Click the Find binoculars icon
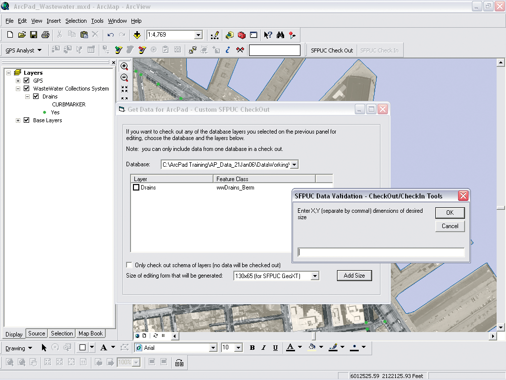This screenshot has height=380, width=506. click(x=280, y=35)
